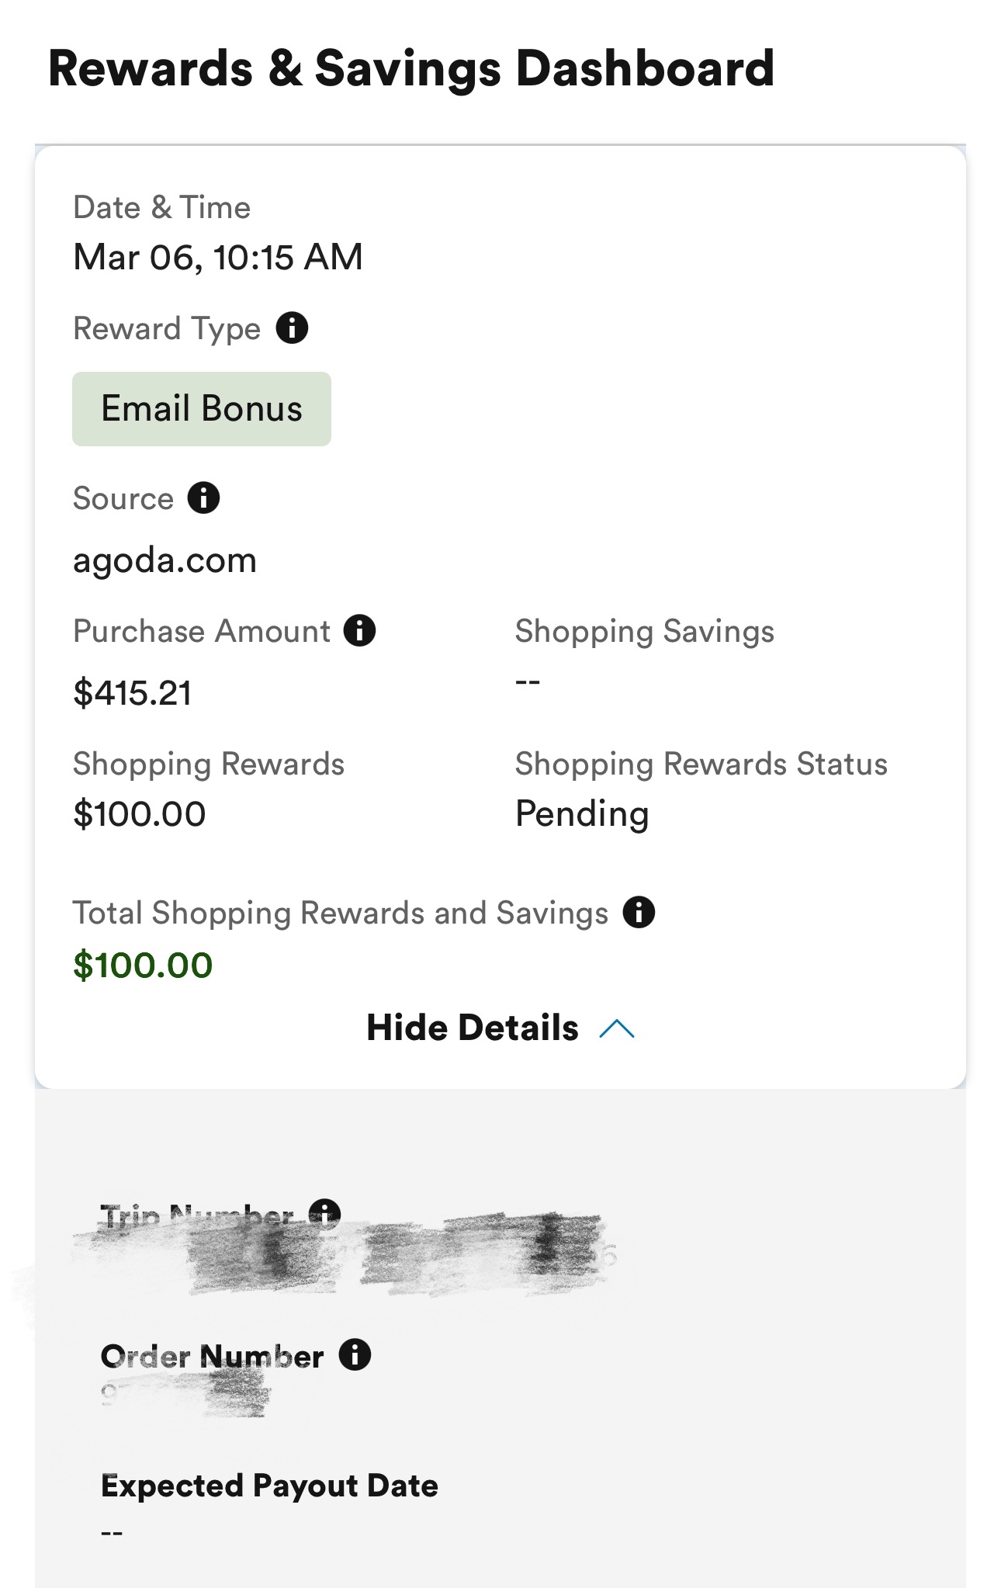Image resolution: width=1001 pixels, height=1588 pixels.
Task: Select the Email Bonus reward badge
Action: (x=202, y=409)
